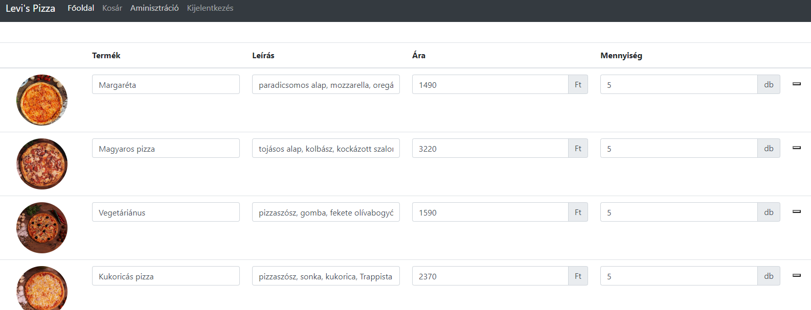Click the Kukoricás pizza price field
This screenshot has width=811, height=310.
(490, 276)
